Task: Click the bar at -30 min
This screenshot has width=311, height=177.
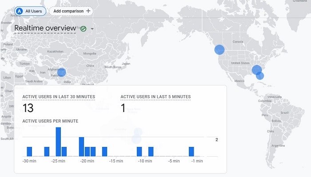Action: point(29,152)
